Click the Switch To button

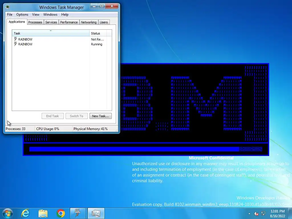click(x=76, y=116)
